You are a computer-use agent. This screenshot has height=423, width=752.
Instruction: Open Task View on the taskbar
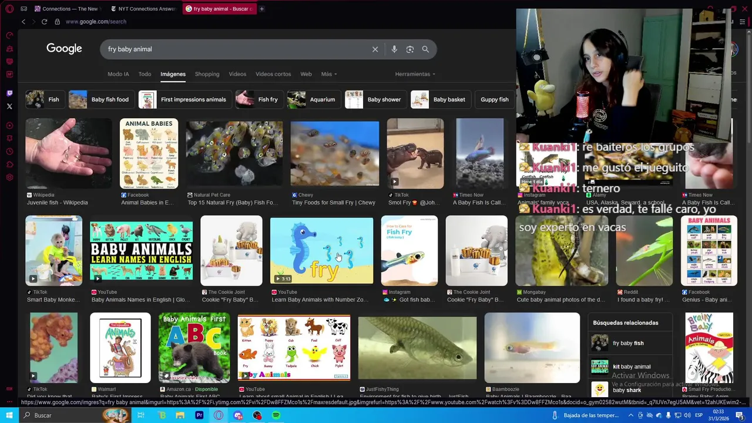tap(141, 415)
